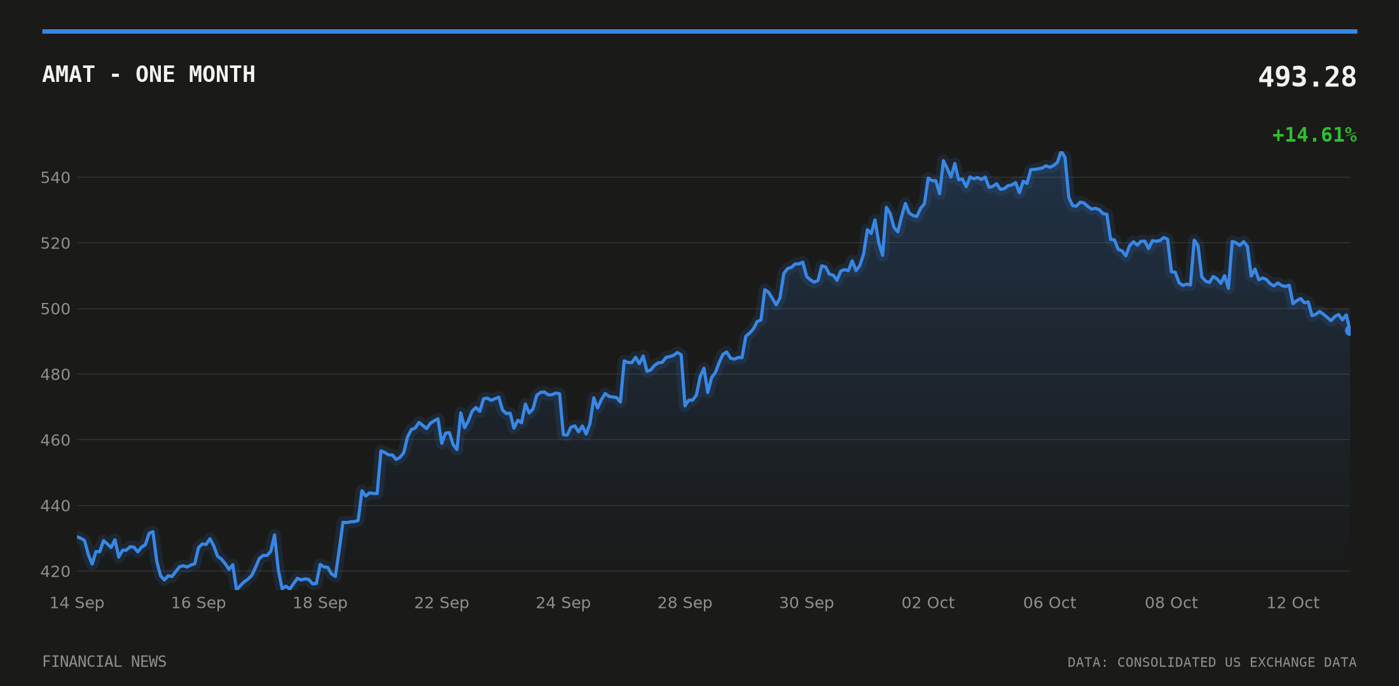Image resolution: width=1399 pixels, height=686 pixels.
Task: Select the 02 Oct date label
Action: [928, 603]
